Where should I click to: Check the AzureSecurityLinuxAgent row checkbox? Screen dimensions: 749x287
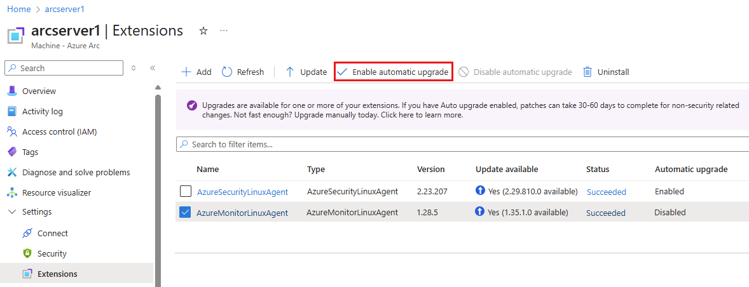coord(186,191)
